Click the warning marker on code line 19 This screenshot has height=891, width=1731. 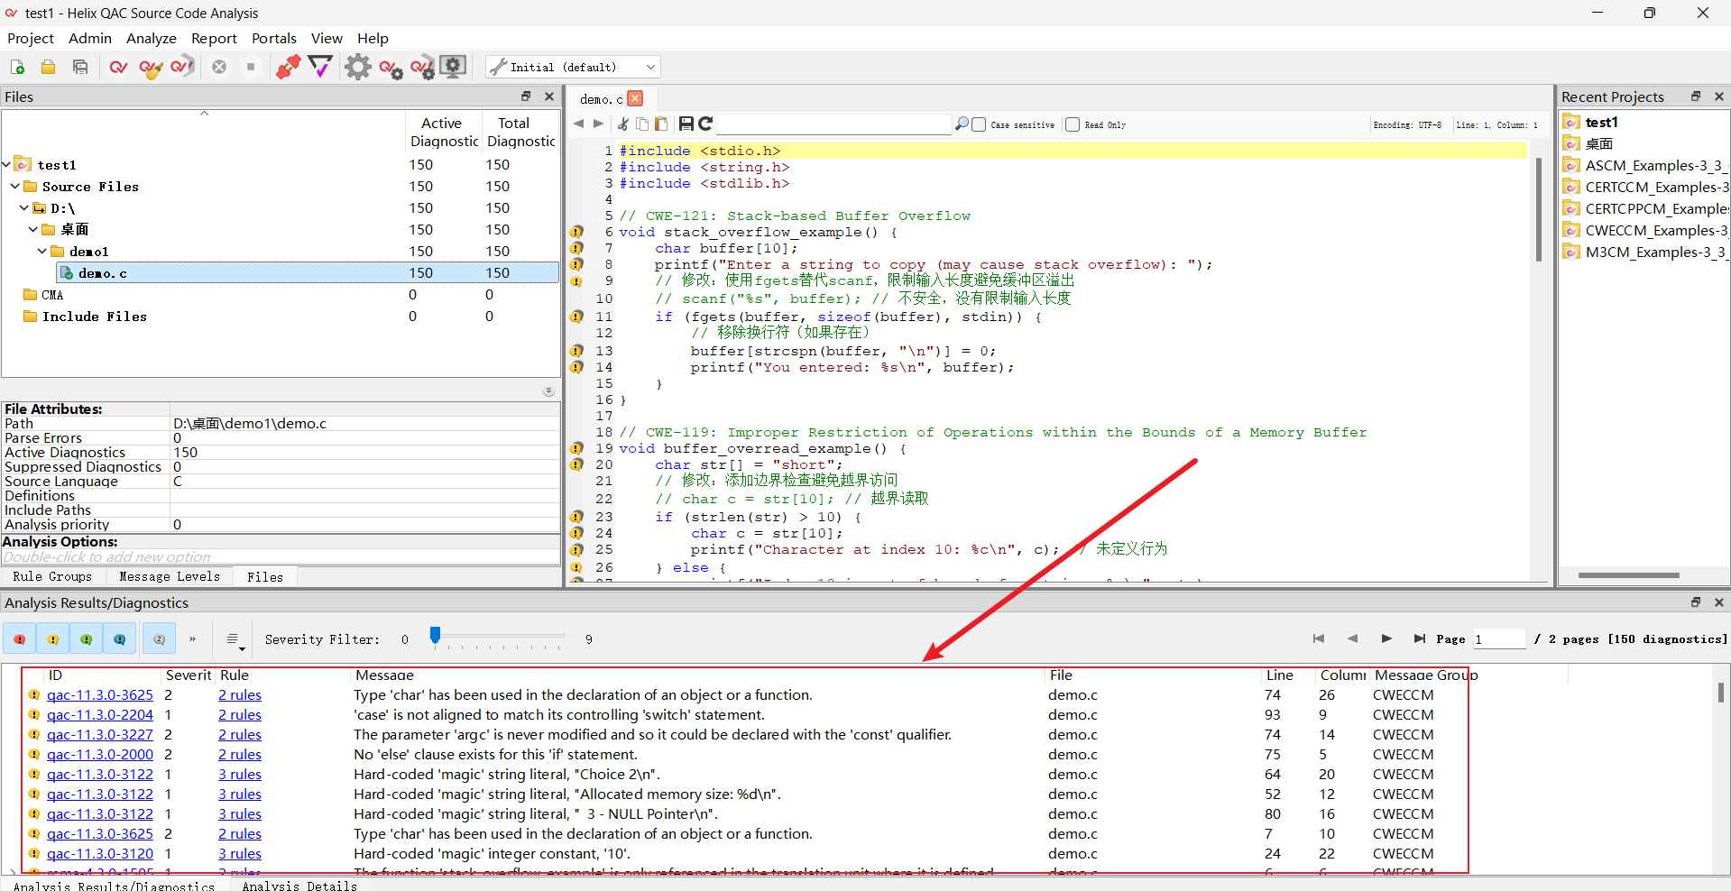(x=576, y=448)
